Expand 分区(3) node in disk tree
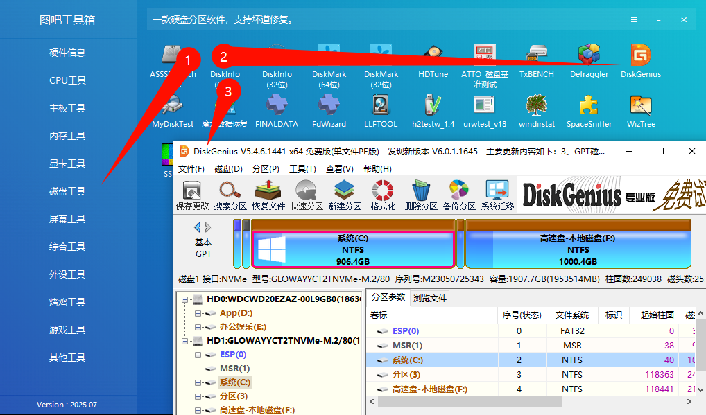The image size is (706, 415). pos(198,396)
